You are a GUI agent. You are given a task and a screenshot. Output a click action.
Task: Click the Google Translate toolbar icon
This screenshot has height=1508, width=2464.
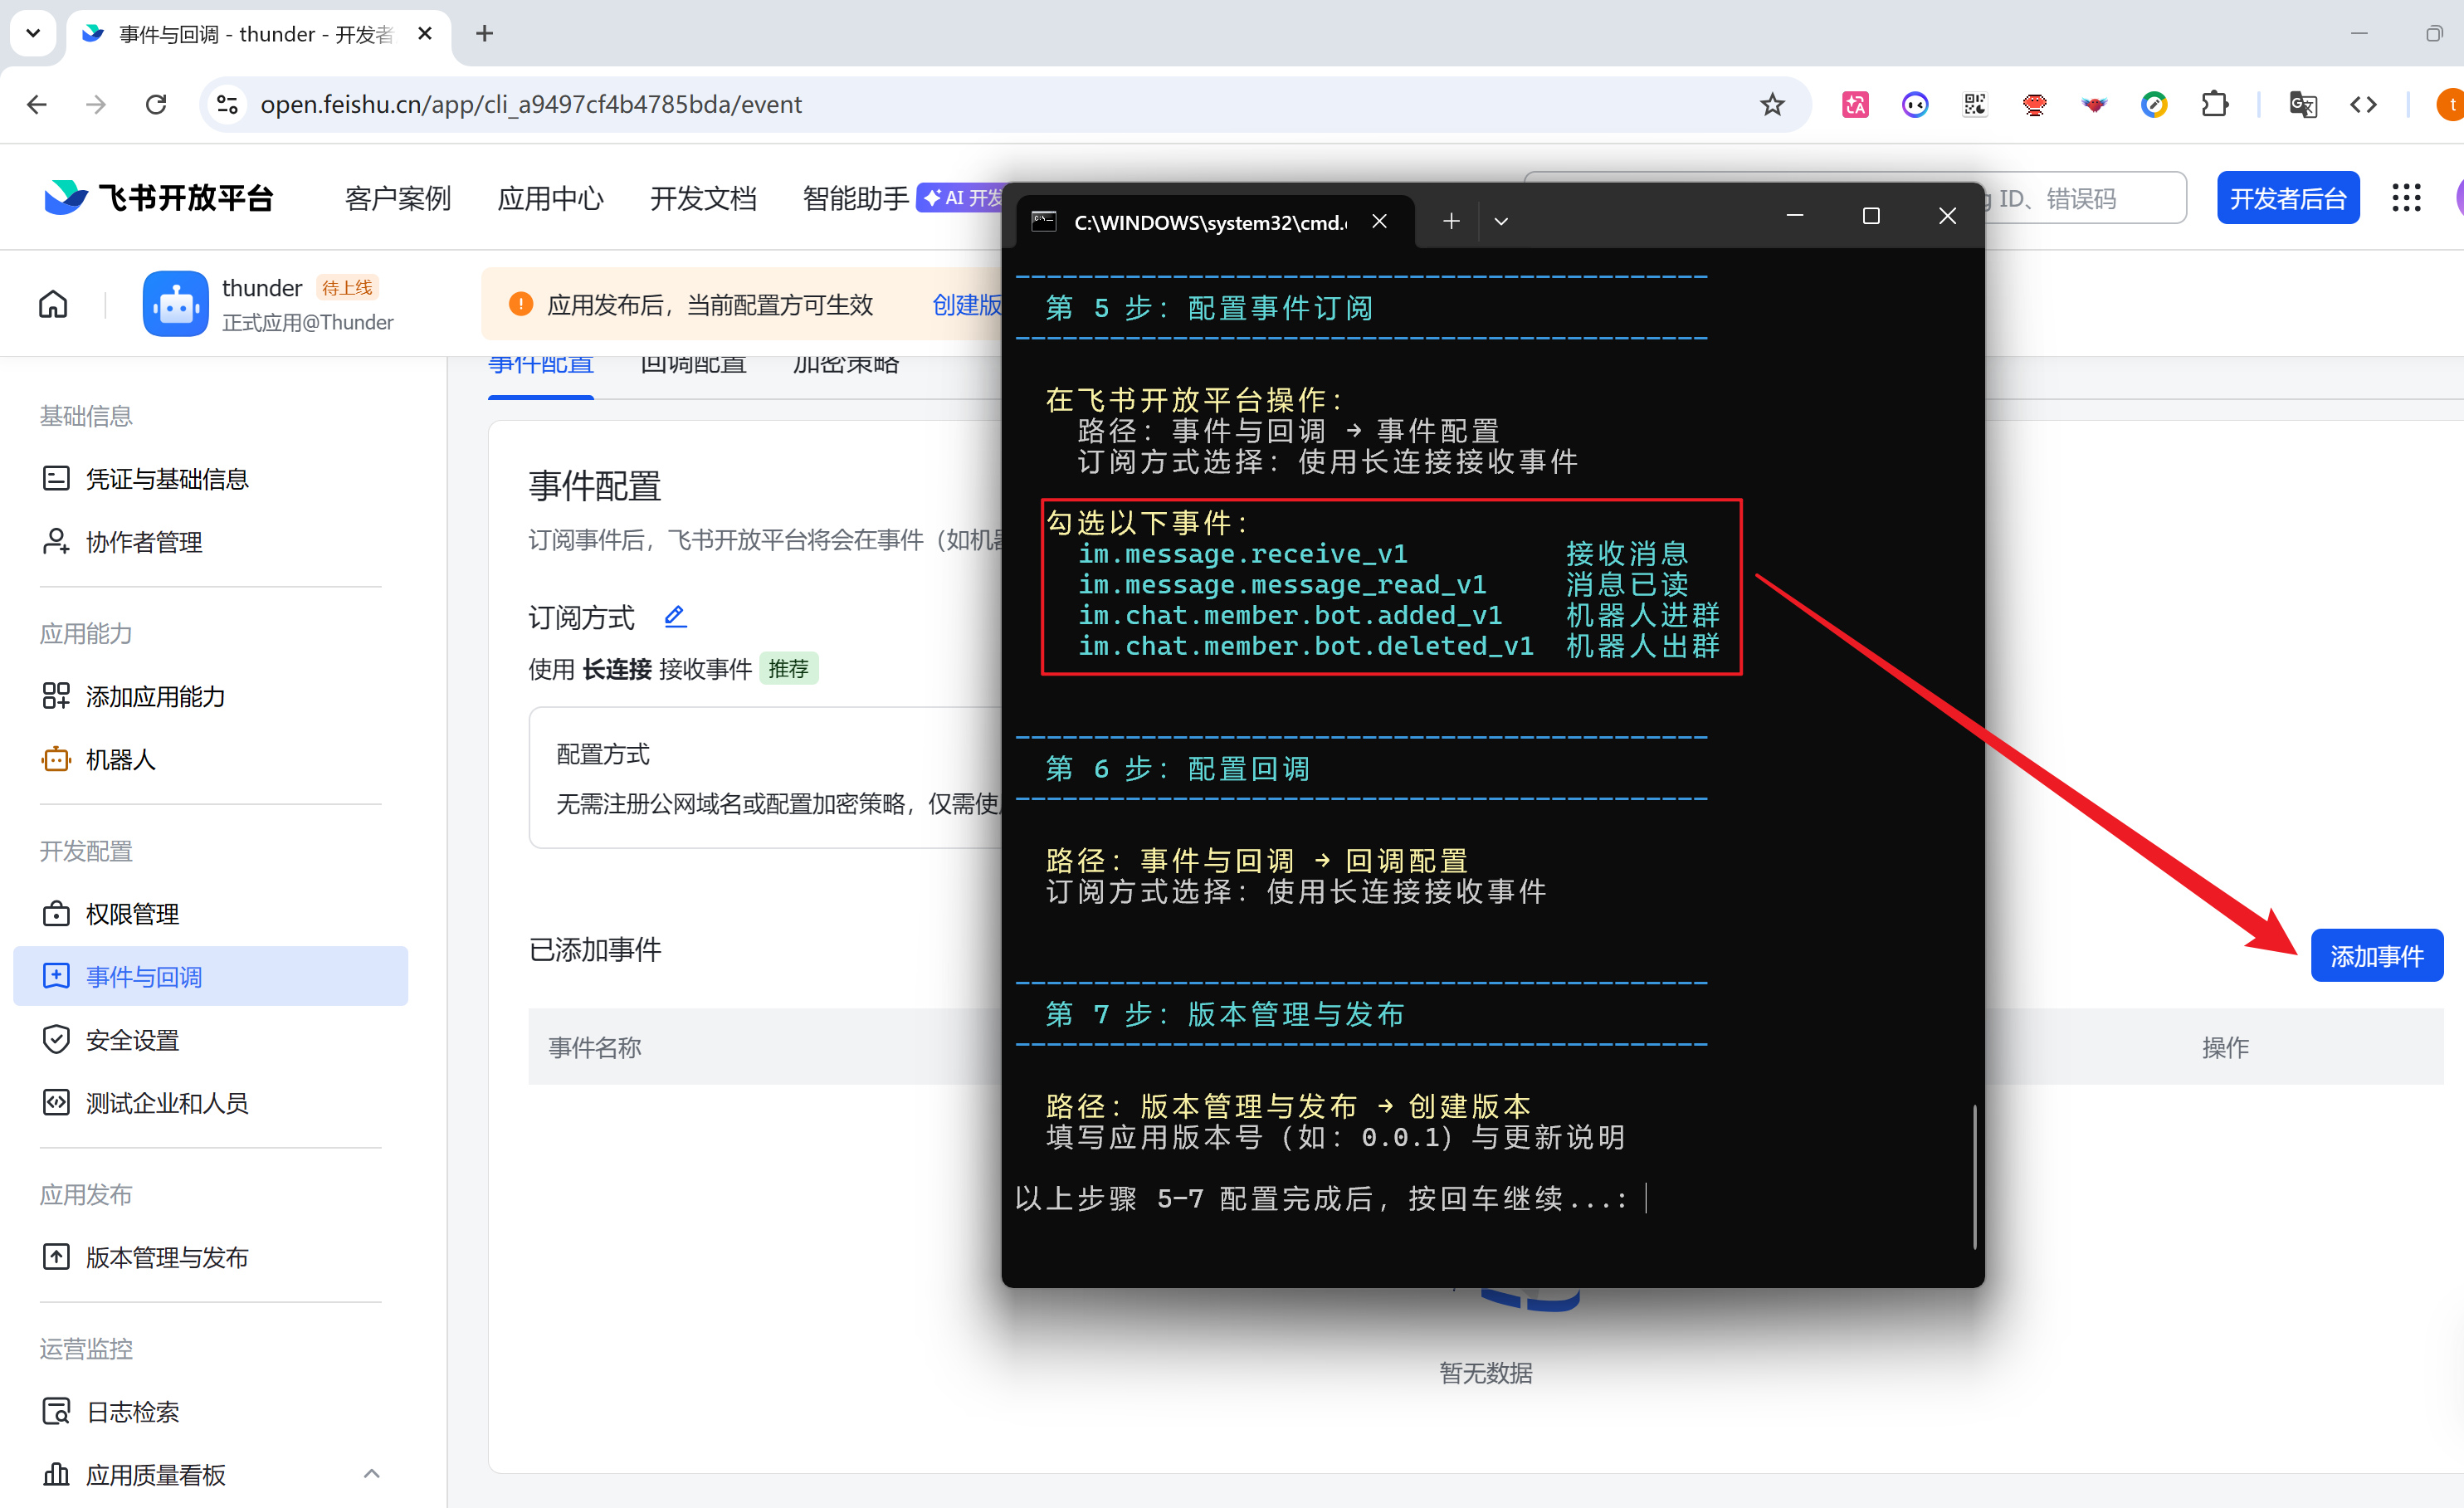click(2303, 104)
